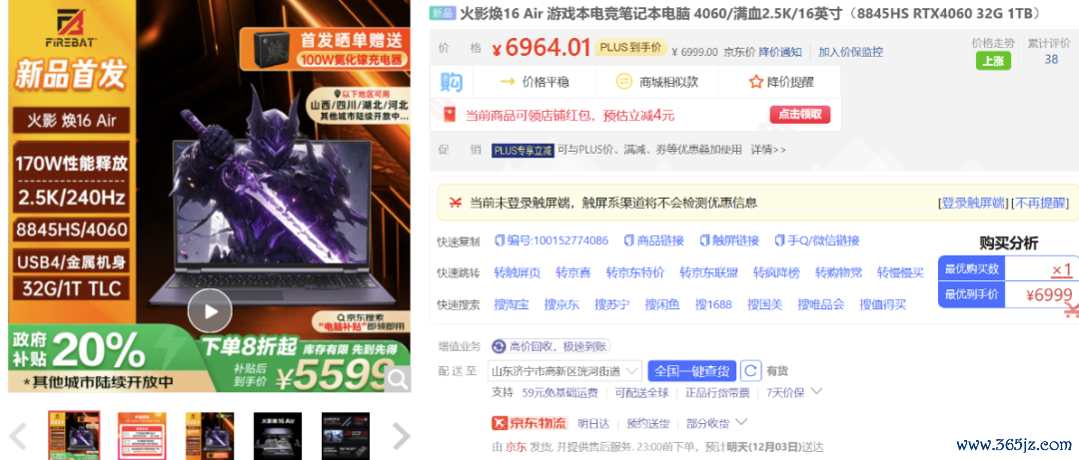Click the ×1 optimal purchase quantity
Viewport: 1079px width, 460px height.
(1062, 269)
